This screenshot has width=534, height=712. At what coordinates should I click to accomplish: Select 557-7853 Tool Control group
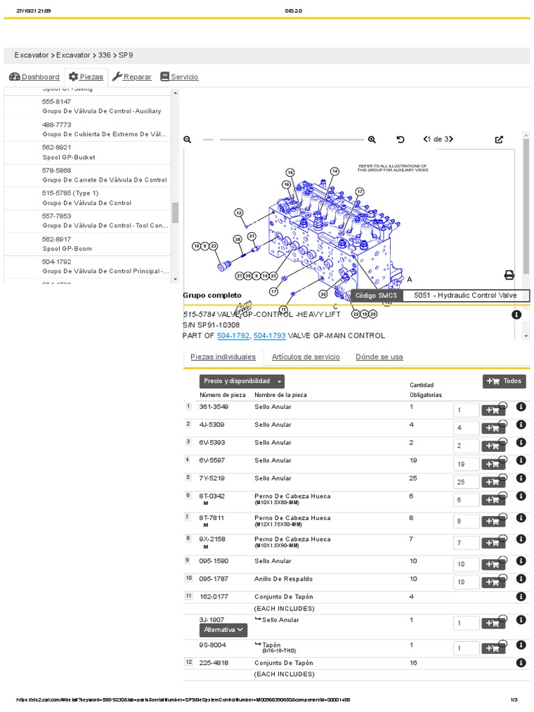[87, 220]
